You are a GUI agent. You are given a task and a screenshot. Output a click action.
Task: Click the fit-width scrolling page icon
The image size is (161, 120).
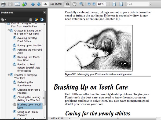tap(114, 4)
